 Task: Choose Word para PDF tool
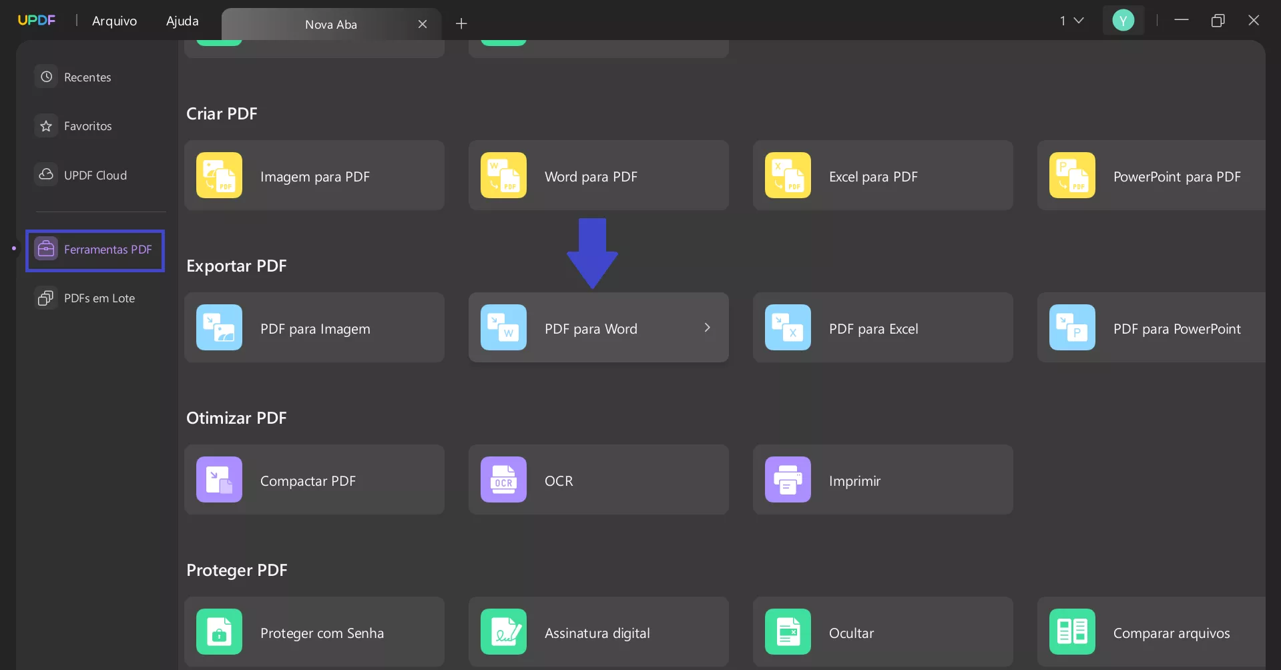click(599, 176)
